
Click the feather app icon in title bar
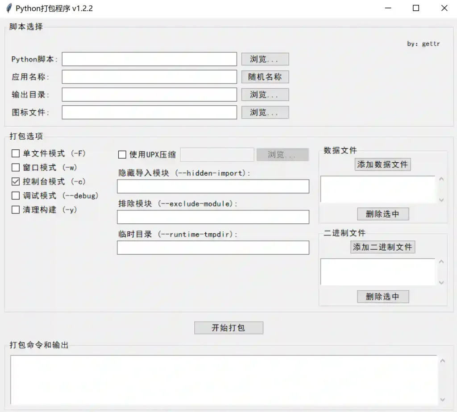click(9, 8)
